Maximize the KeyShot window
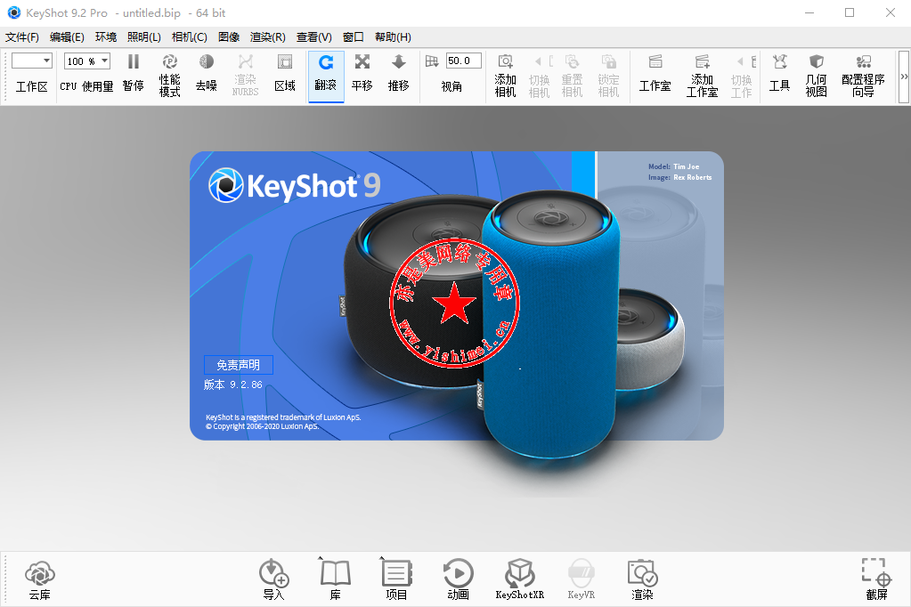This screenshot has width=911, height=607. 850,12
